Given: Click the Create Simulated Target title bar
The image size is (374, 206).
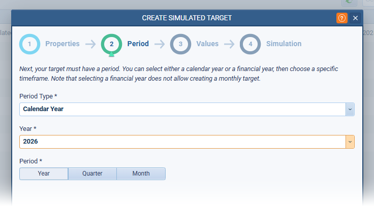Looking at the screenshot, I should pyautogui.click(x=186, y=18).
